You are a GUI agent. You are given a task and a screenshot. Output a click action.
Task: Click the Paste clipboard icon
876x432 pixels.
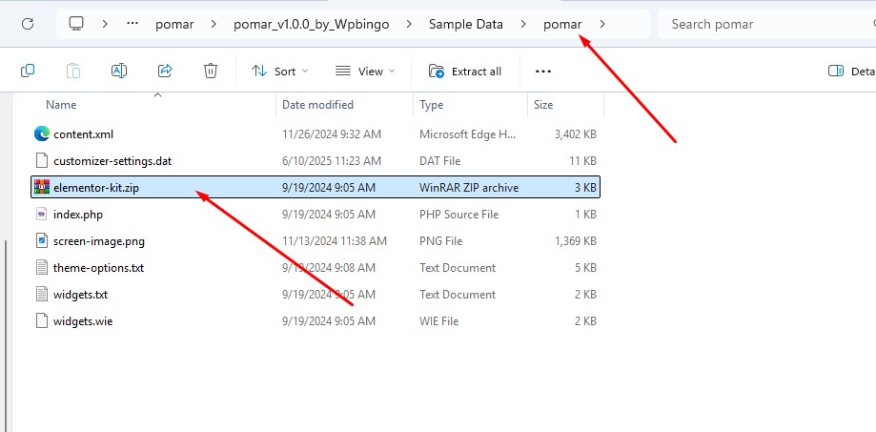coord(73,71)
